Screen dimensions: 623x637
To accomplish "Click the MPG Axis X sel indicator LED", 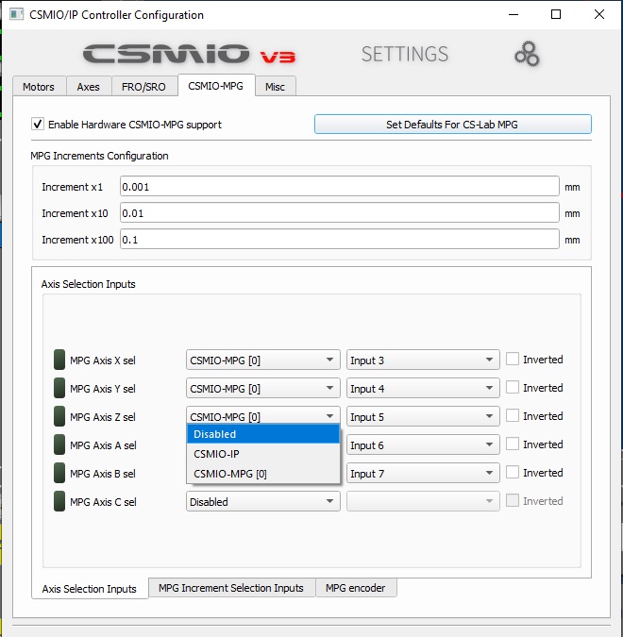I will coord(59,360).
